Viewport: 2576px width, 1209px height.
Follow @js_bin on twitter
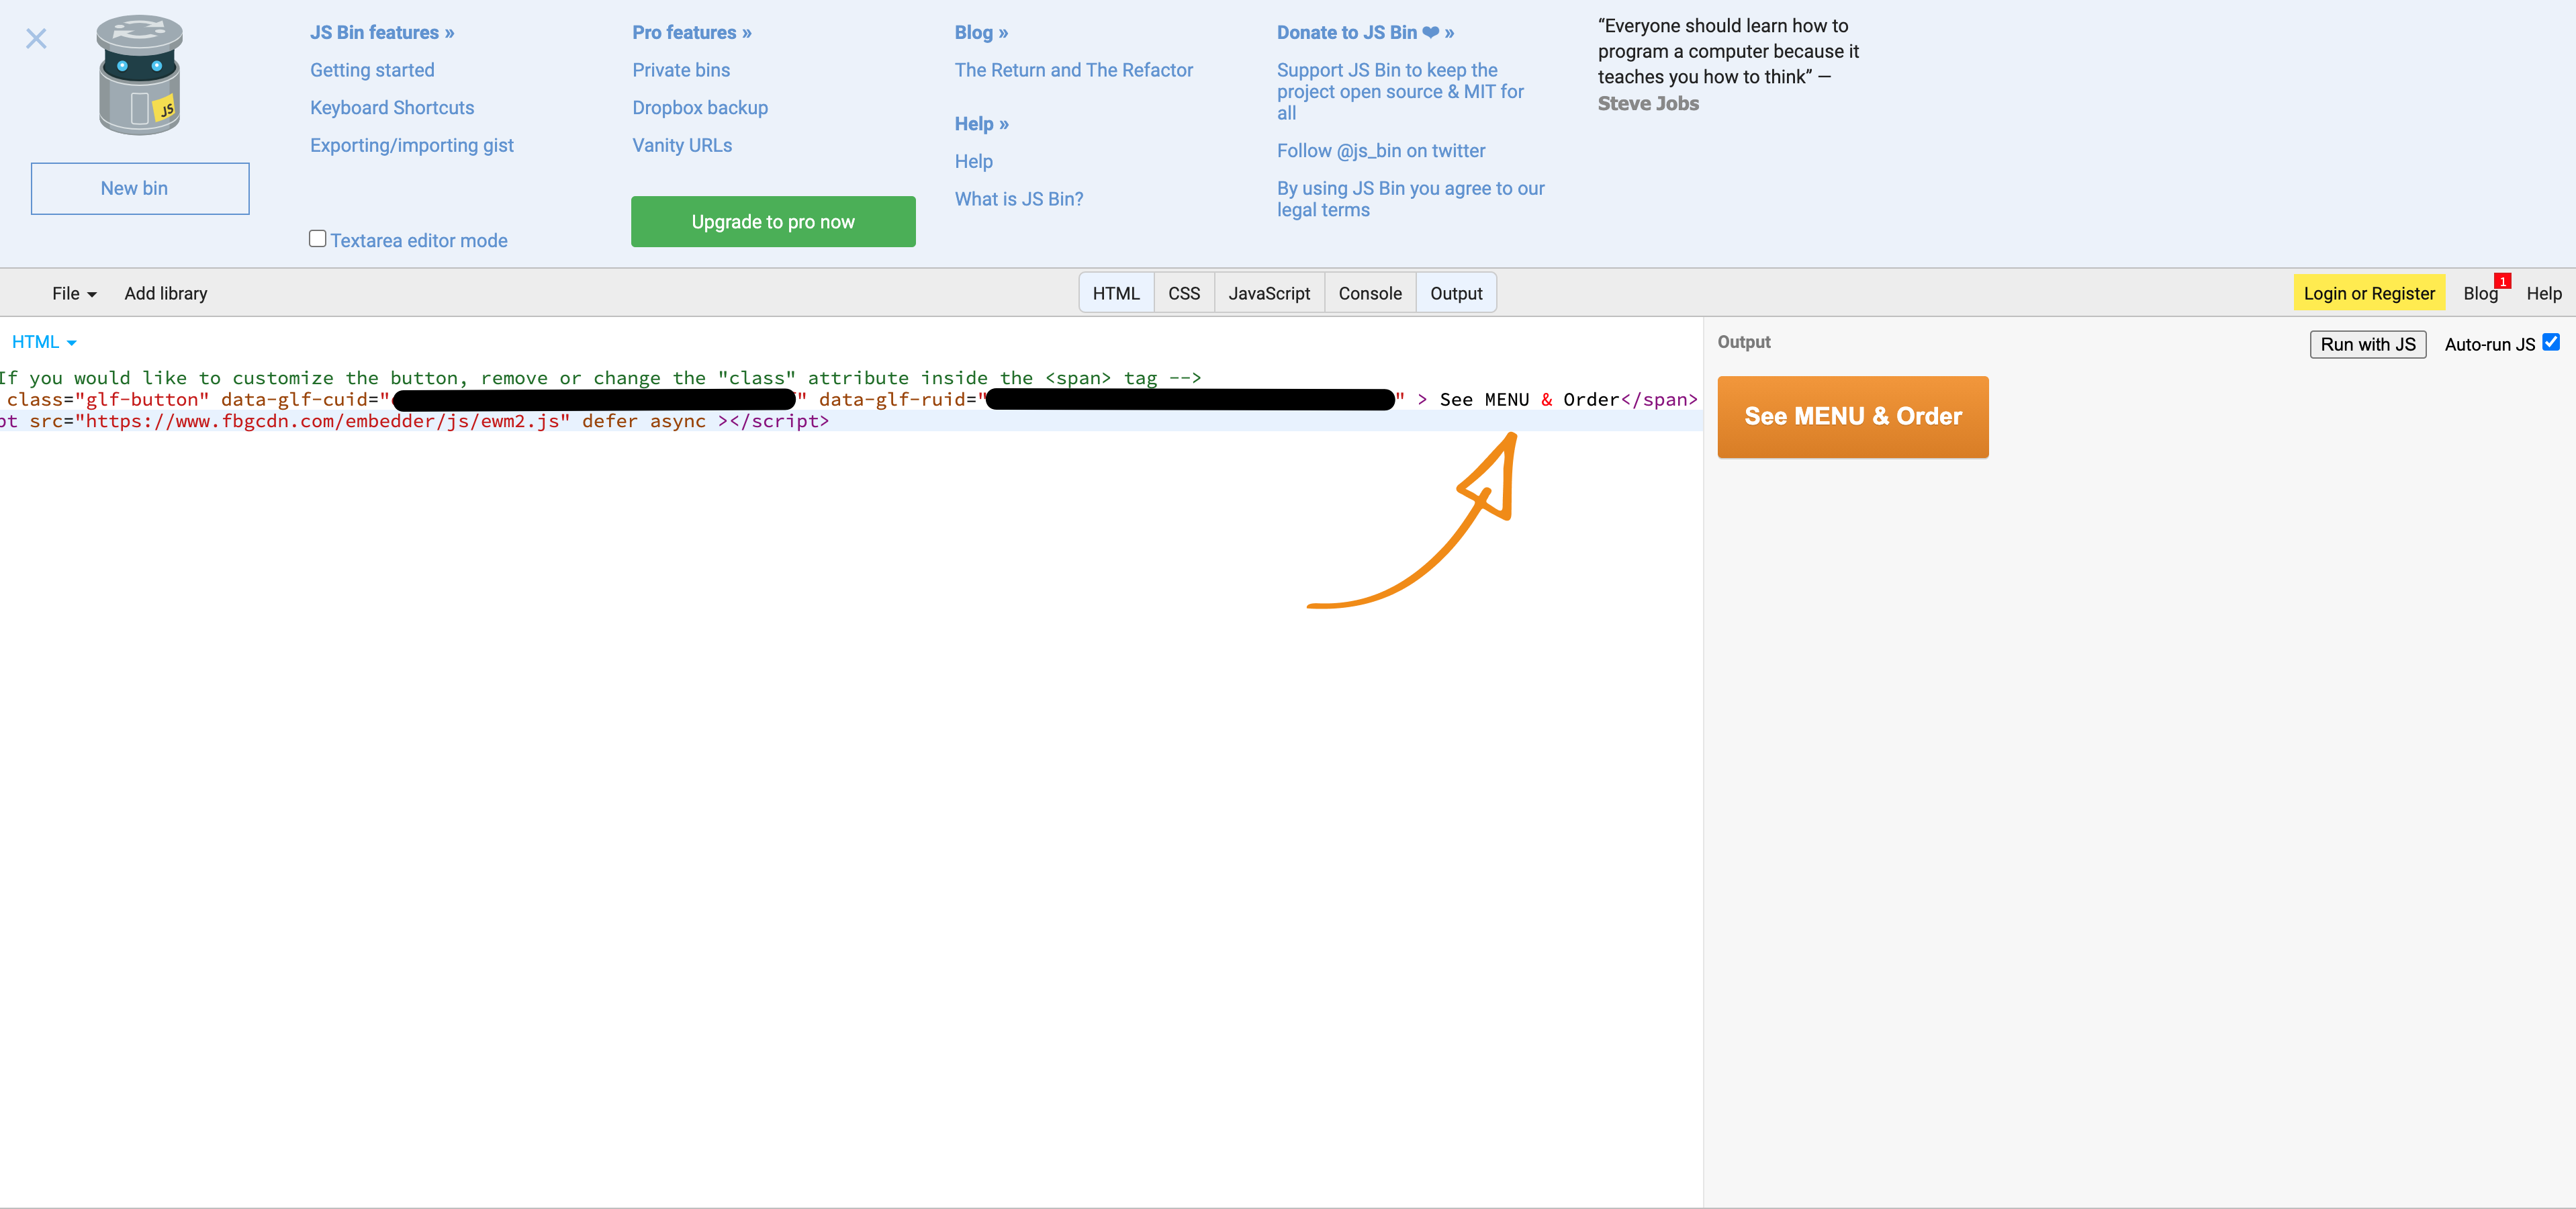pos(1380,150)
